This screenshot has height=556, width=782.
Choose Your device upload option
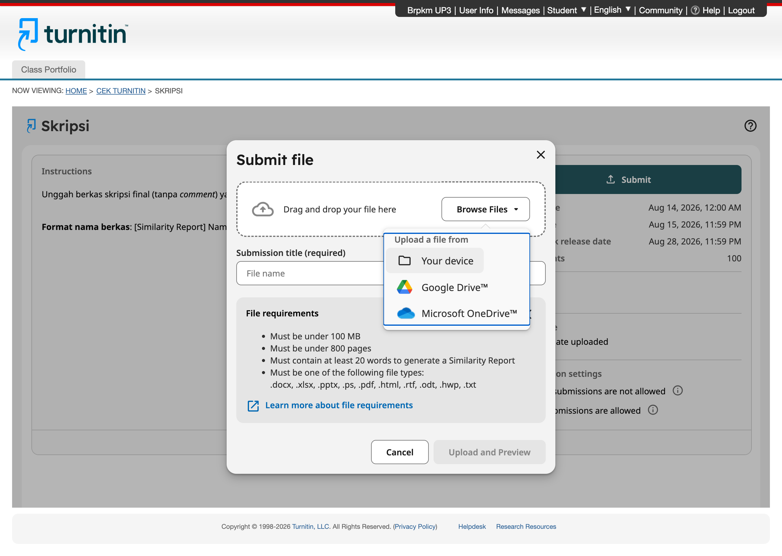click(435, 261)
